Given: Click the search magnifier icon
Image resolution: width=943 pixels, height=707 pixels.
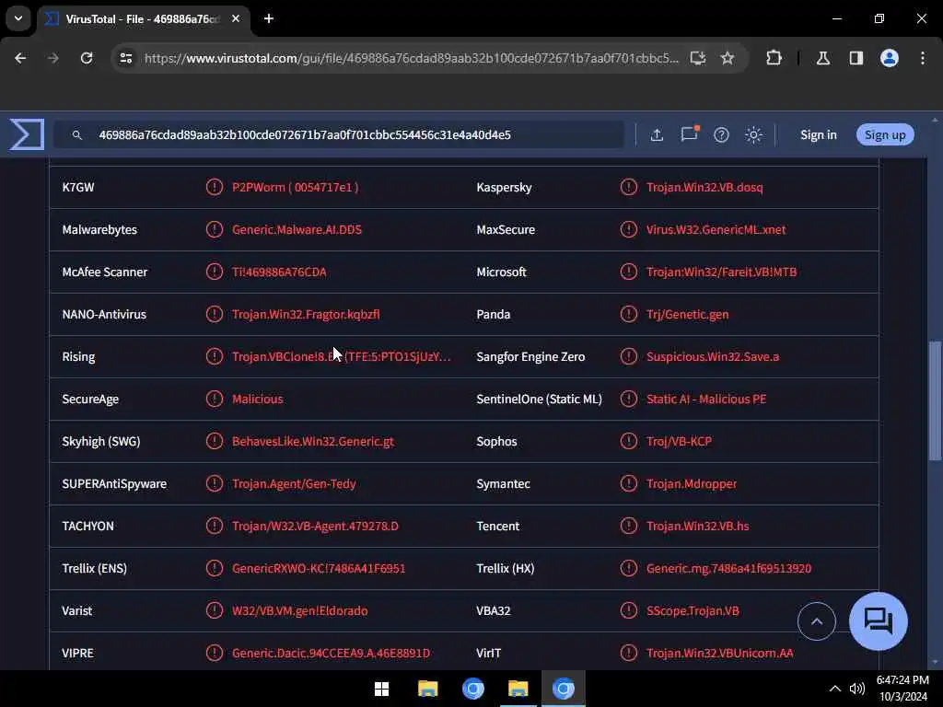Looking at the screenshot, I should (77, 134).
